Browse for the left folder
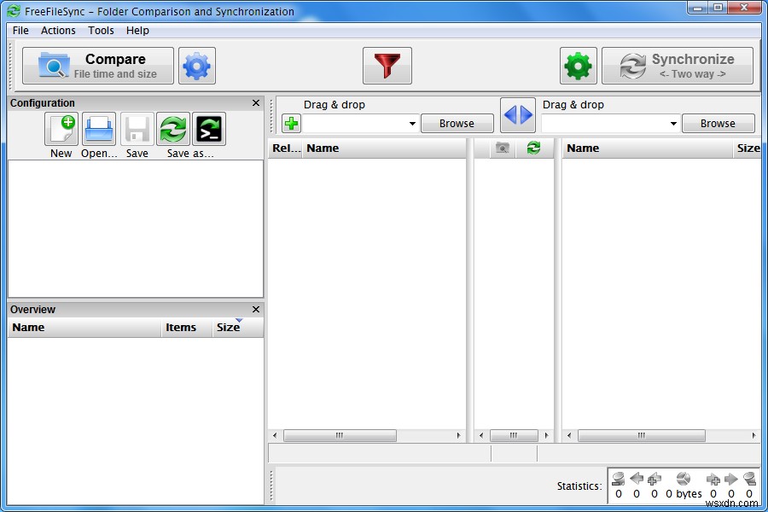Screen dimensions: 768x512 point(457,123)
